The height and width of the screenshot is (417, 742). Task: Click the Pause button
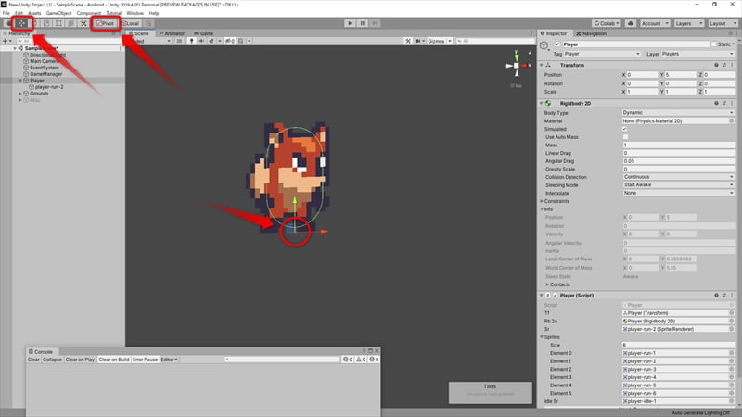[x=363, y=23]
